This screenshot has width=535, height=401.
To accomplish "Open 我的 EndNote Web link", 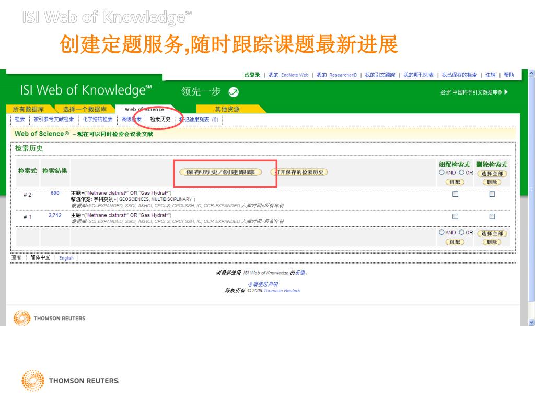I will (x=288, y=75).
